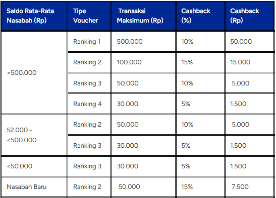
Task: Click the Saldo Rata-Rata Nasabah (Rp) header
Action: 34,16
